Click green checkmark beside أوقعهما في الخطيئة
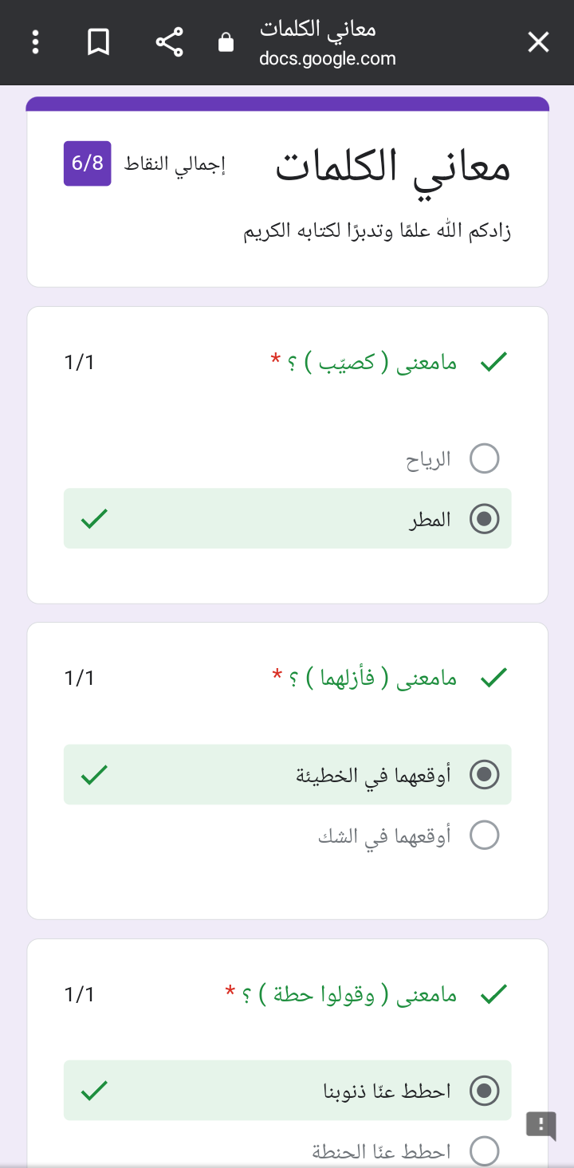This screenshot has width=574, height=1168. coord(94,774)
